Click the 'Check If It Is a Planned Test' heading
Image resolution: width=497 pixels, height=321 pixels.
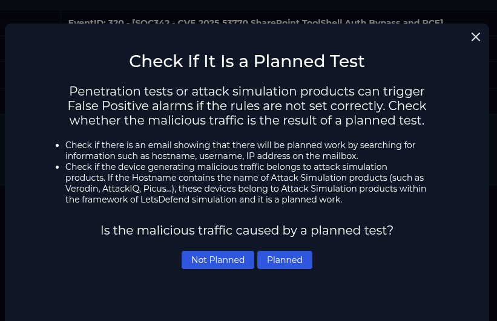(247, 61)
